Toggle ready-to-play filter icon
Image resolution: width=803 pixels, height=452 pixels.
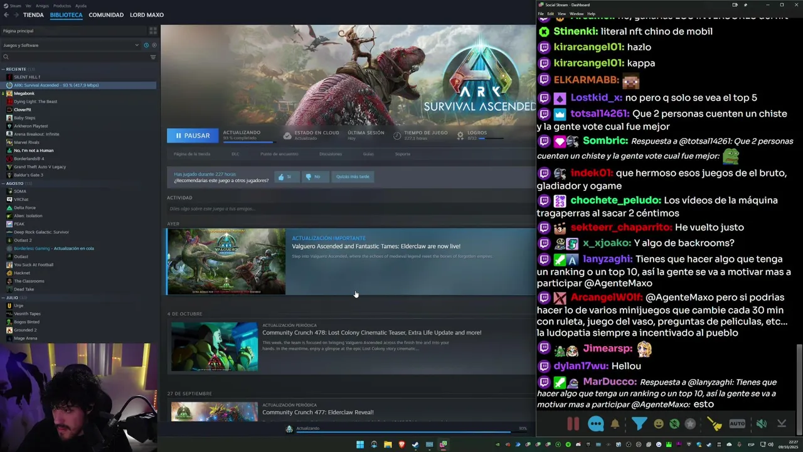[154, 45]
